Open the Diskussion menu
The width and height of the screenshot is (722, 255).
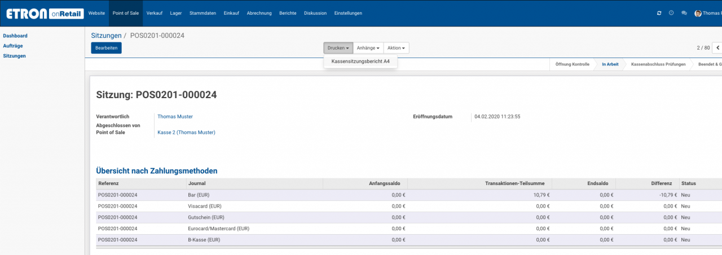tap(315, 13)
